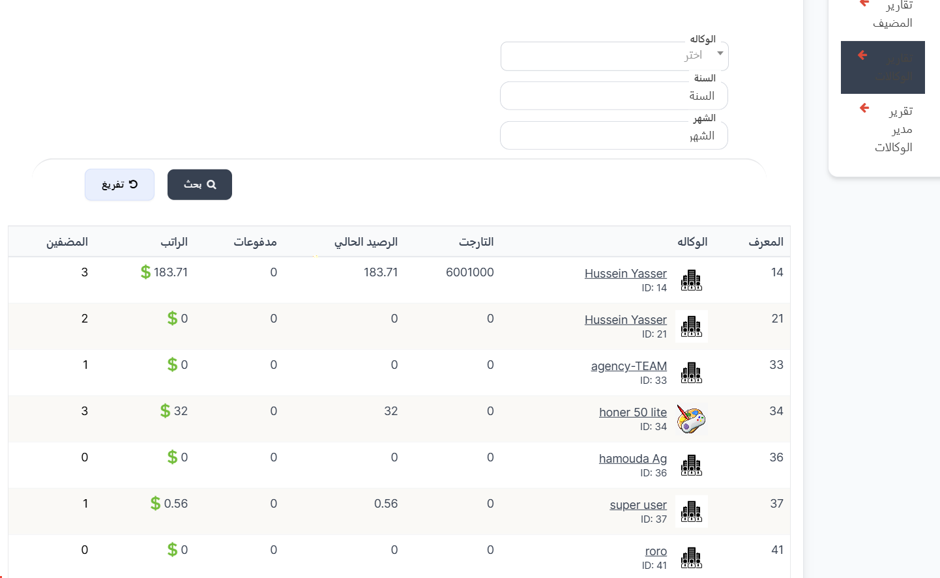Click the building icon for agency ID 14
The height and width of the screenshot is (578, 940).
(x=692, y=280)
